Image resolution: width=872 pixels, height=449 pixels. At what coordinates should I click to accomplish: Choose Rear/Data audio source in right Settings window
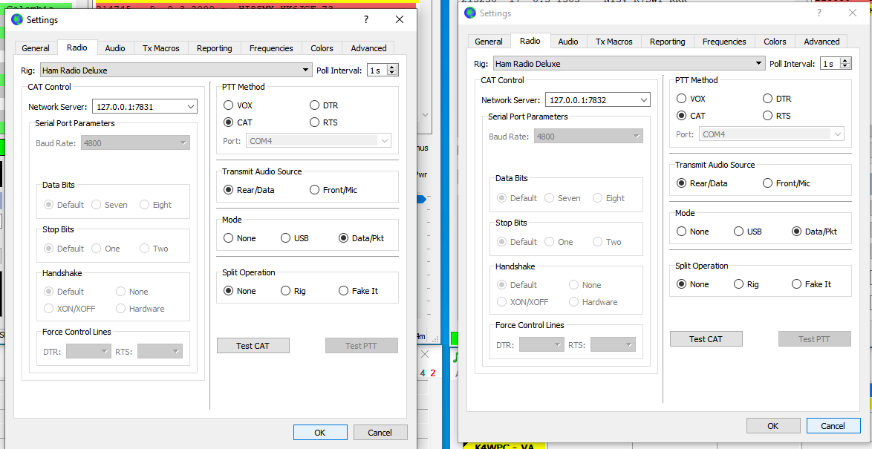[x=703, y=183]
